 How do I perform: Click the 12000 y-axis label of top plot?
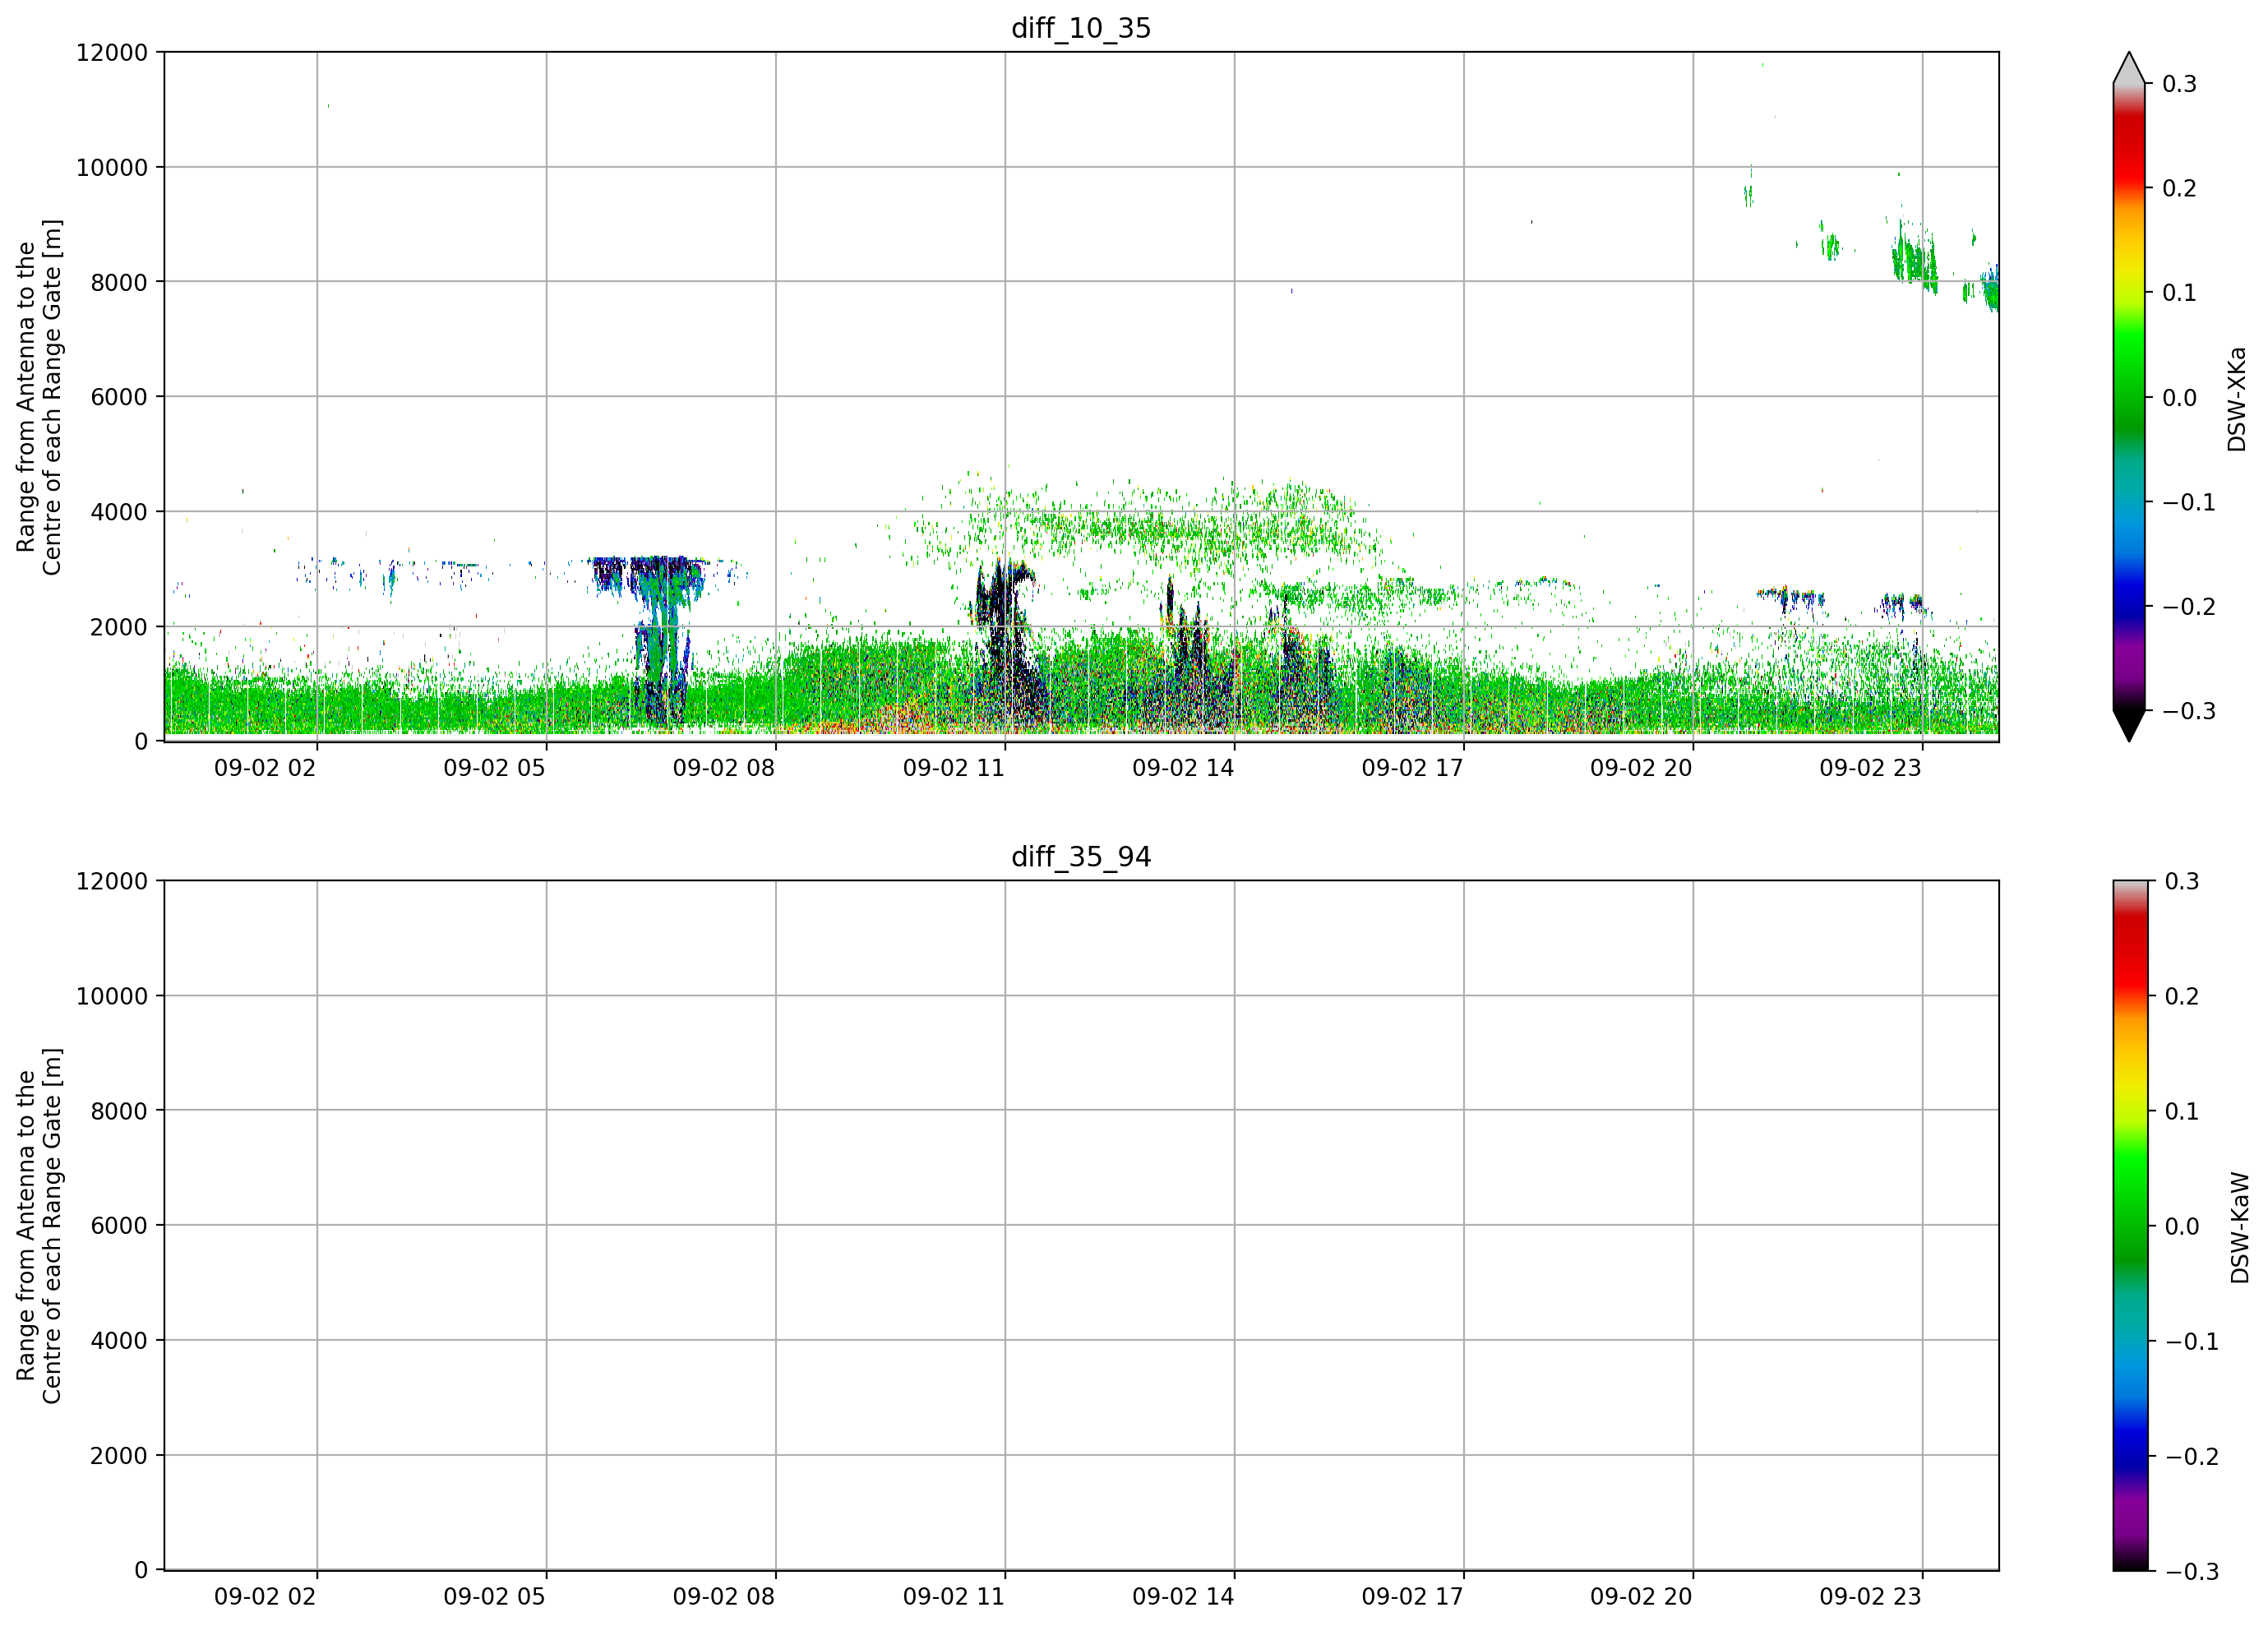coord(112,52)
